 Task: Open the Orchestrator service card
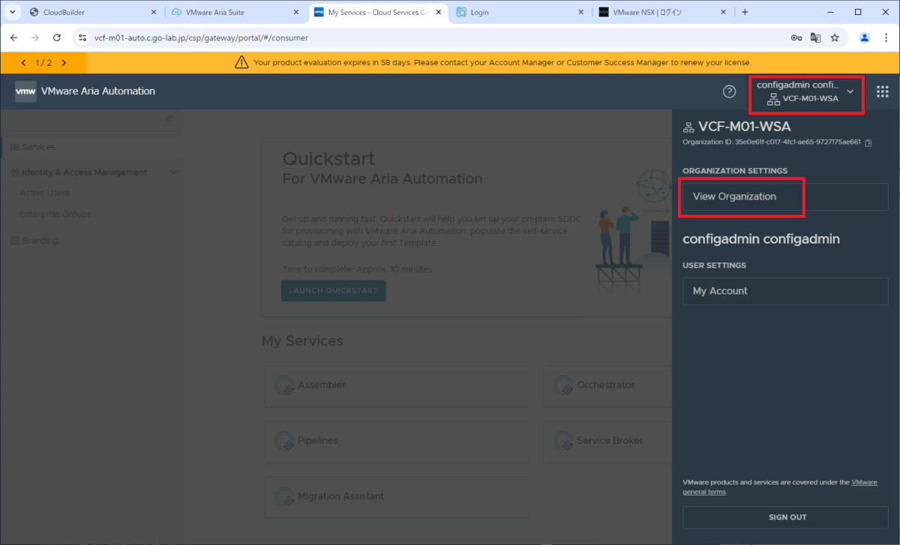607,385
